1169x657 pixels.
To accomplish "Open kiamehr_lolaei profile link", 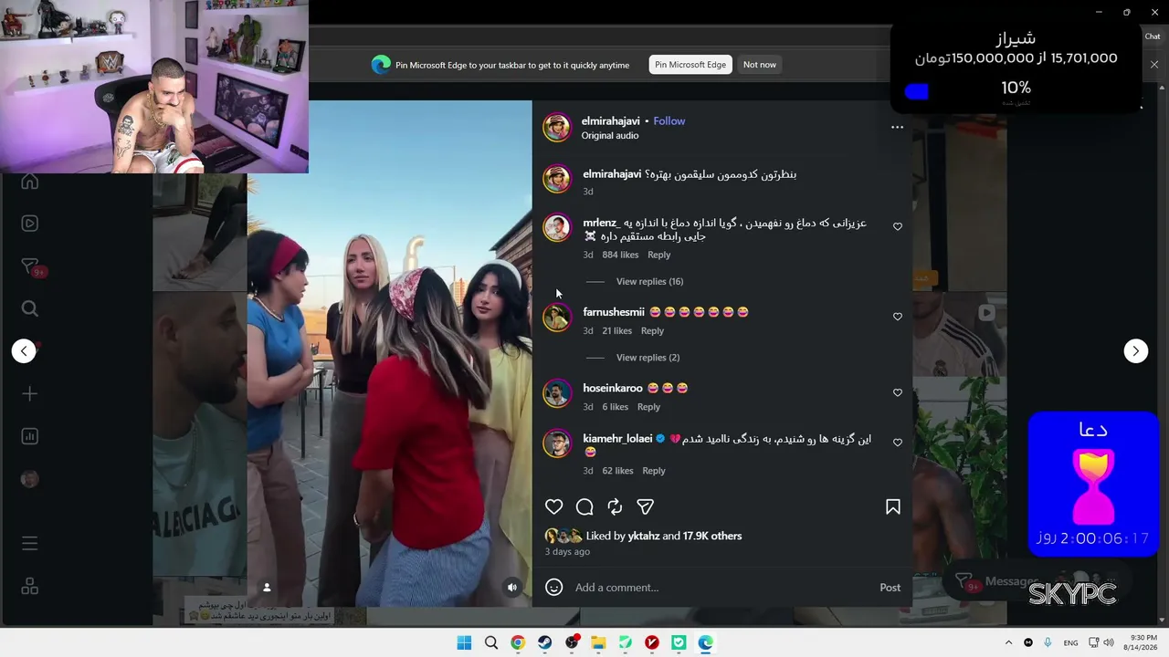I will (617, 438).
